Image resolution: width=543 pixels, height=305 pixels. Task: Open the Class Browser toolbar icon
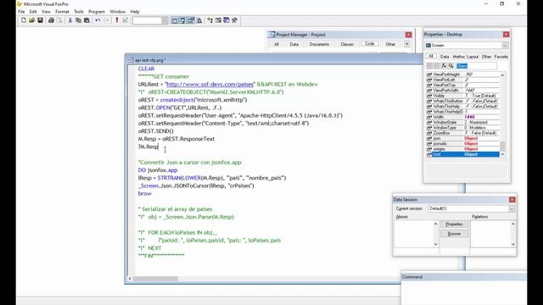coord(210,20)
